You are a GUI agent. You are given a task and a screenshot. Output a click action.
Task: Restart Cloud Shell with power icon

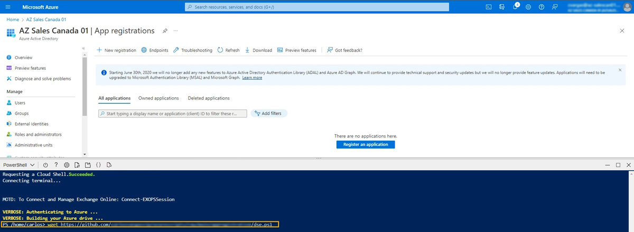coord(45,165)
